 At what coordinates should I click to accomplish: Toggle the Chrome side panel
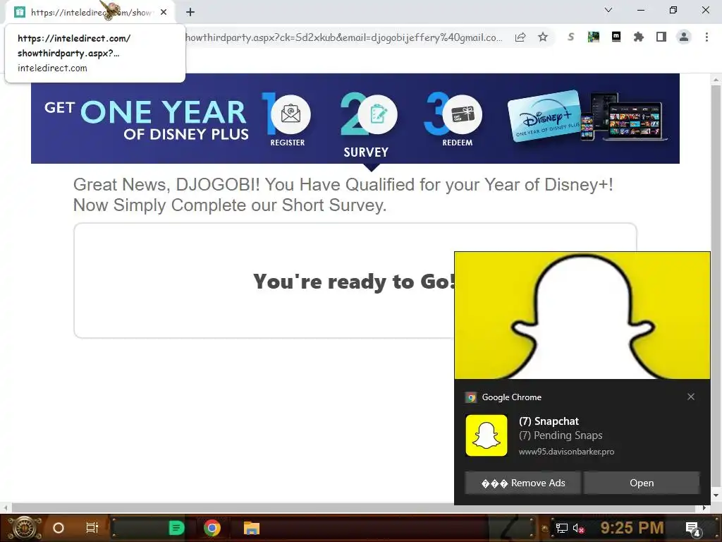[661, 37]
